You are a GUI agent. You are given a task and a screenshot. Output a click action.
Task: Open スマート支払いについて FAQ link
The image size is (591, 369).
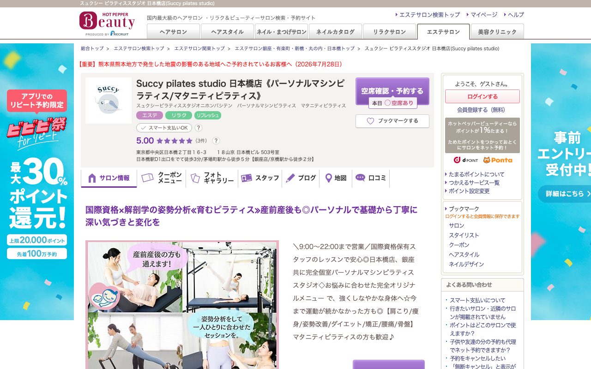(477, 300)
